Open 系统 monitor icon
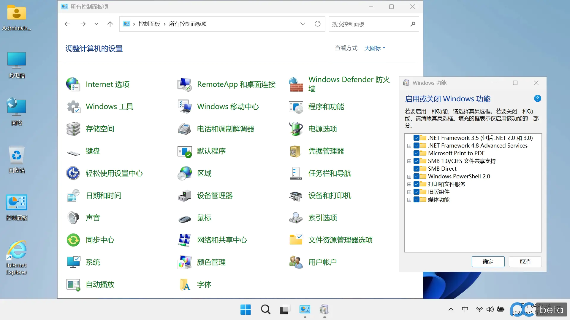 (73, 262)
